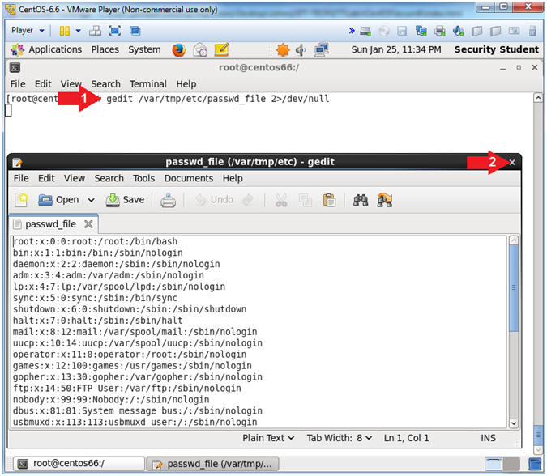This screenshot has width=547, height=476.
Task: Open GNOME System menu
Action: [144, 50]
